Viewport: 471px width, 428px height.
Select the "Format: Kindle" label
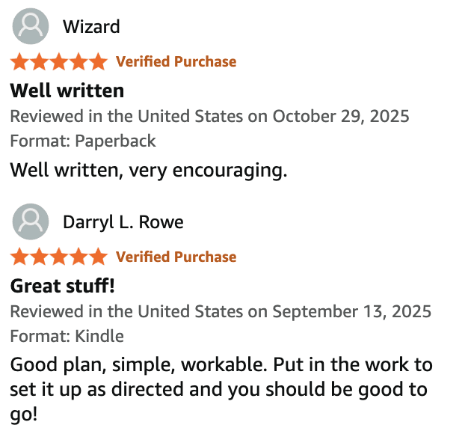tap(67, 336)
